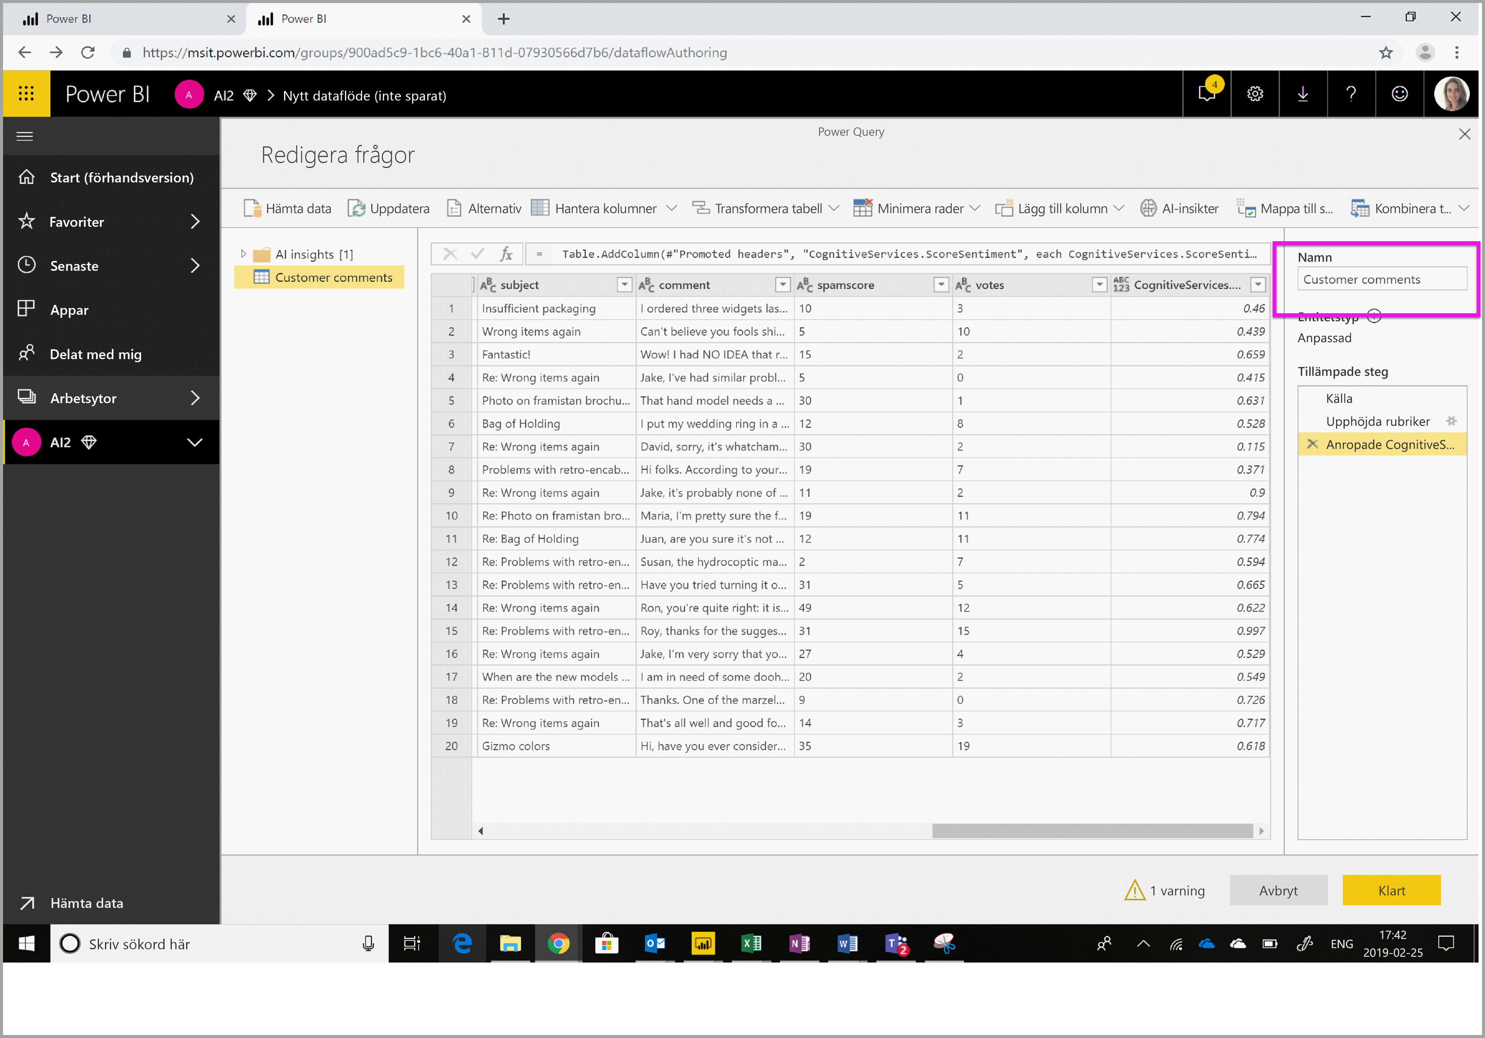Screen dimensions: 1485x1038
Task: Edit the Namn field Customer comments
Action: coord(1381,280)
